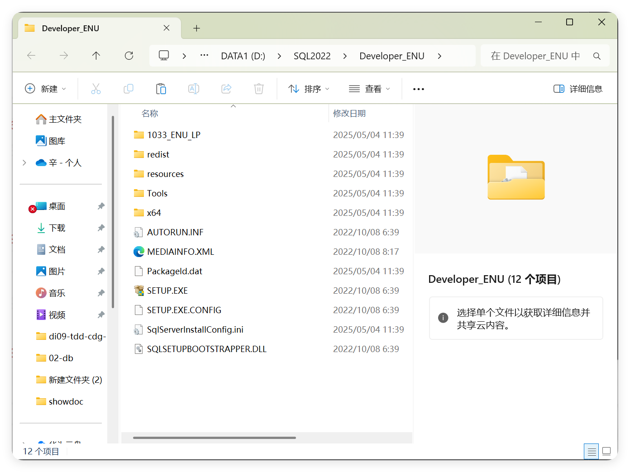This screenshot has width=630, height=472.
Task: Click SQL2022 breadcrumb
Action: tap(312, 56)
